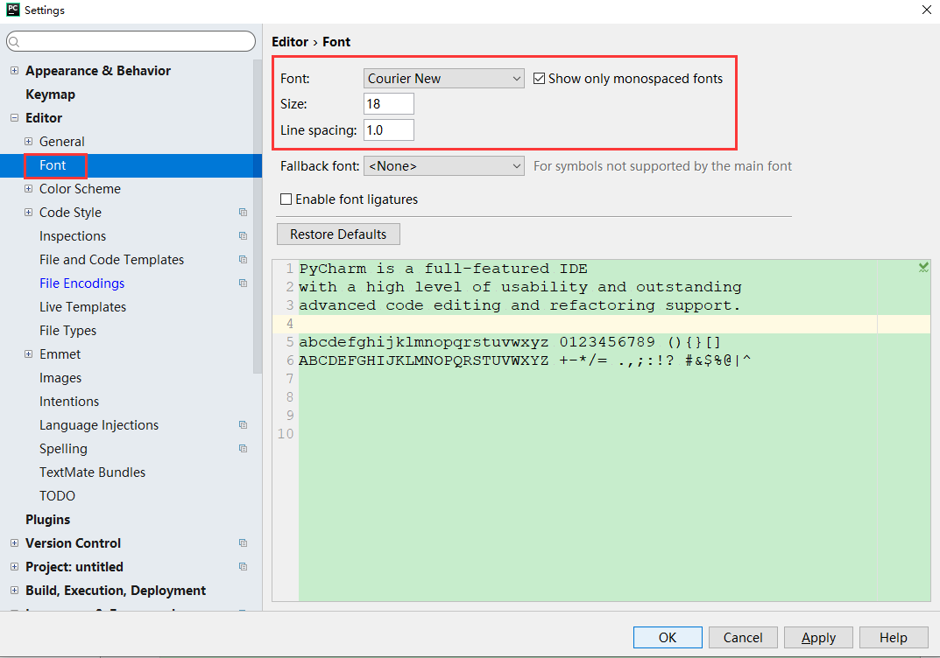Click the project-level icon beside Spelling
940x658 pixels.
point(243,449)
